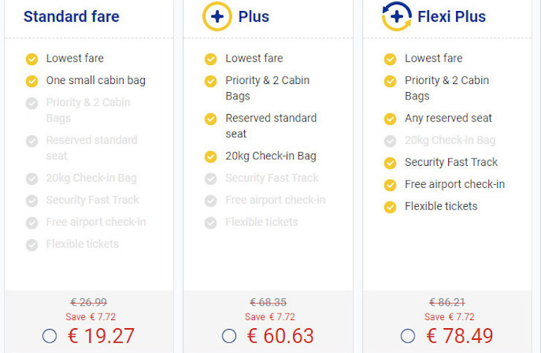Select the Standard fare € 19.27 radio button

(x=50, y=336)
